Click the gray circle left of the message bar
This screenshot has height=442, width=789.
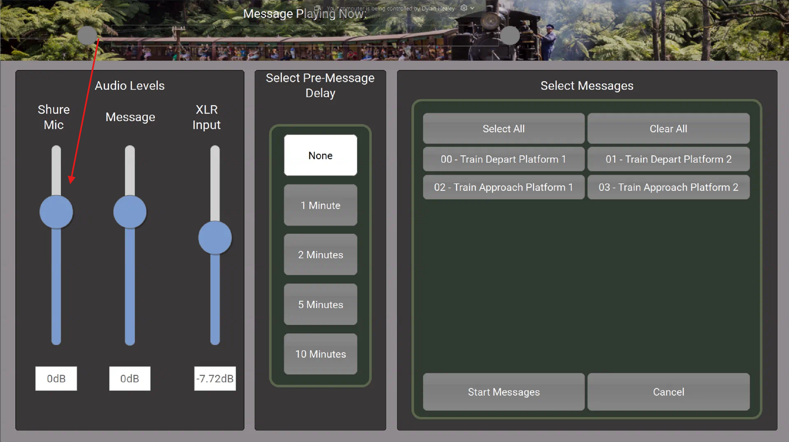pos(87,35)
